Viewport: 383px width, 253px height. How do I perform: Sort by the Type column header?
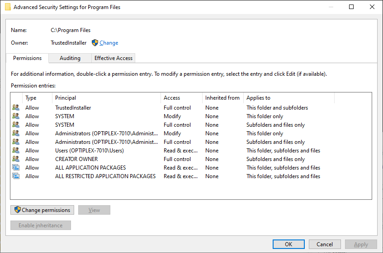pos(37,98)
